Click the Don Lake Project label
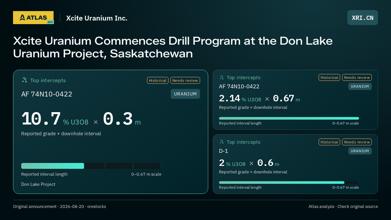 (x=38, y=184)
